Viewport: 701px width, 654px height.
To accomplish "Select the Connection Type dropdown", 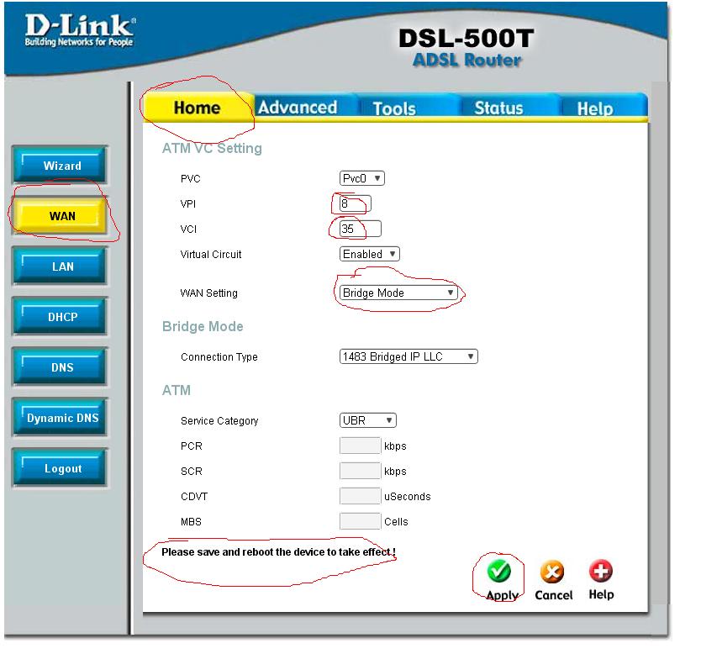I will point(408,356).
